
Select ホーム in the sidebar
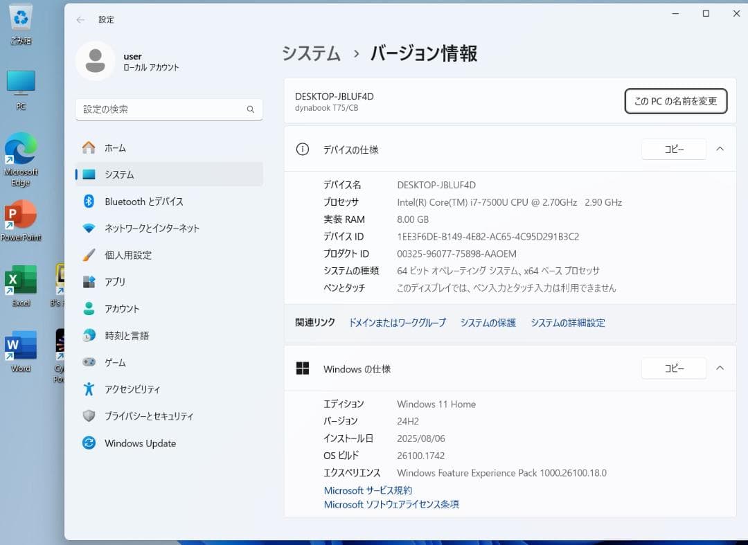coord(116,148)
